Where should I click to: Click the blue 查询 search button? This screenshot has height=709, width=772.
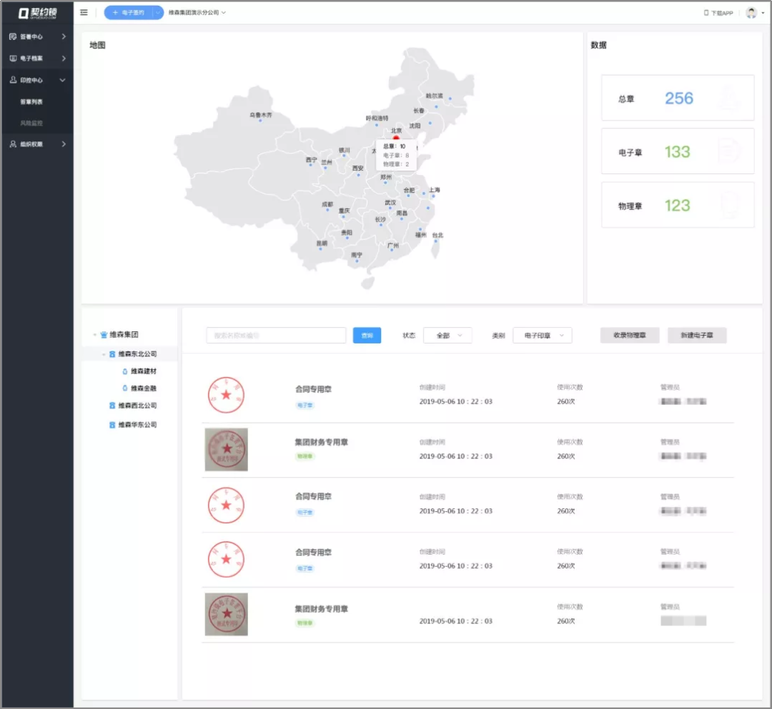367,336
